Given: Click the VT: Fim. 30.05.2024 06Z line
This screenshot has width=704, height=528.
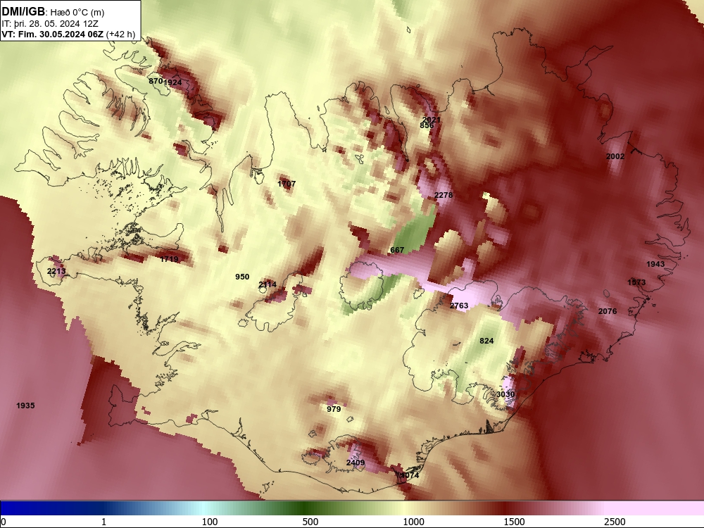Looking at the screenshot, I should [68, 34].
